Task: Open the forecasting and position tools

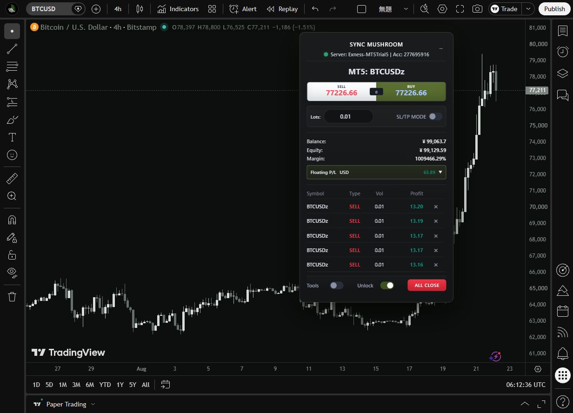Action: pos(12,102)
